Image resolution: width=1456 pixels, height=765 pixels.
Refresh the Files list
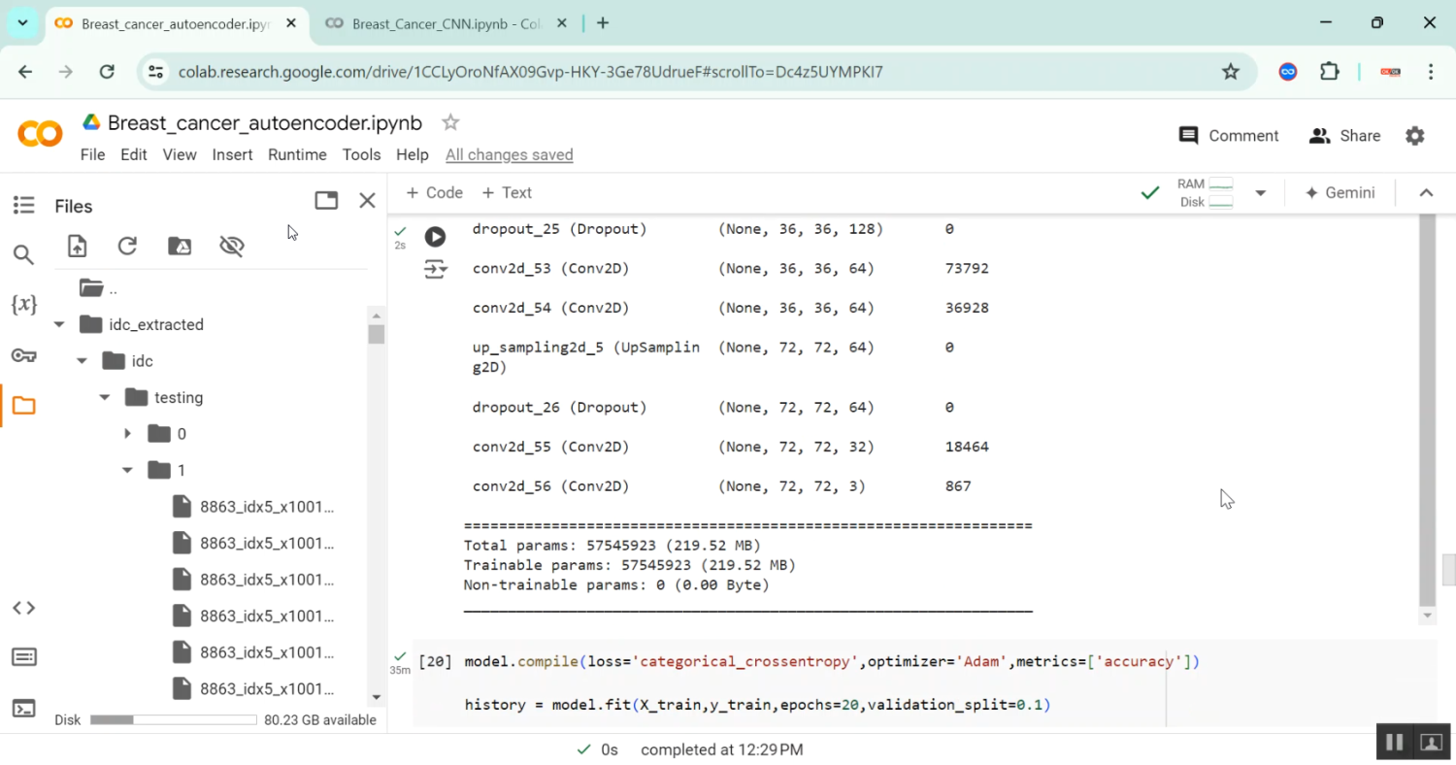pos(127,247)
